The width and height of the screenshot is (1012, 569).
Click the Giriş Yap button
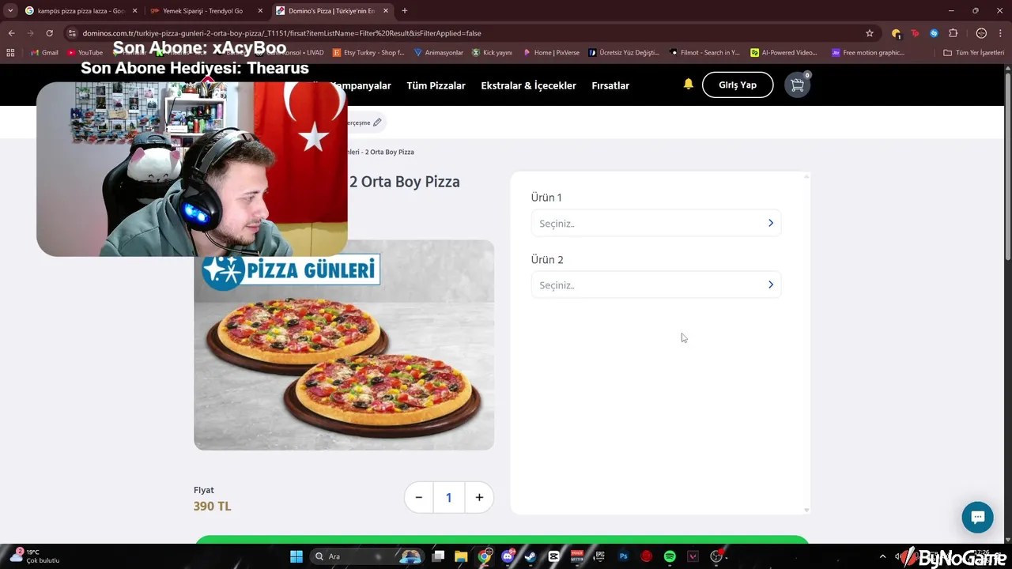point(738,85)
